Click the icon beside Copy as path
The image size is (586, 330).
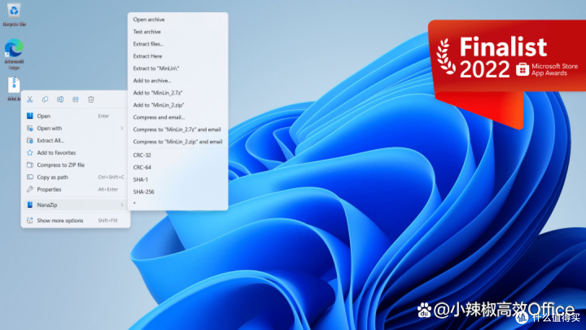click(30, 177)
